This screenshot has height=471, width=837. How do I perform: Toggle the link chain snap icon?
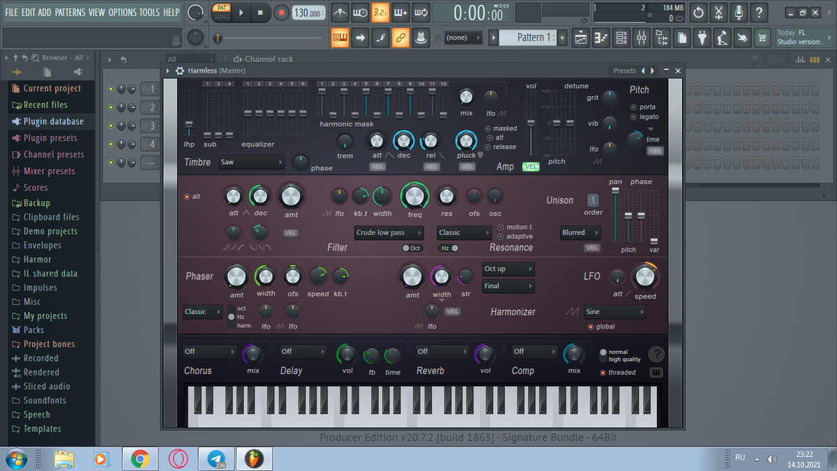(400, 38)
